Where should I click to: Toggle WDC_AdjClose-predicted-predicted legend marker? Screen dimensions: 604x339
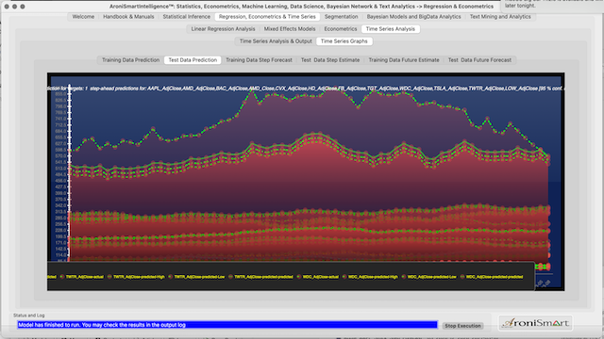tap(462, 277)
